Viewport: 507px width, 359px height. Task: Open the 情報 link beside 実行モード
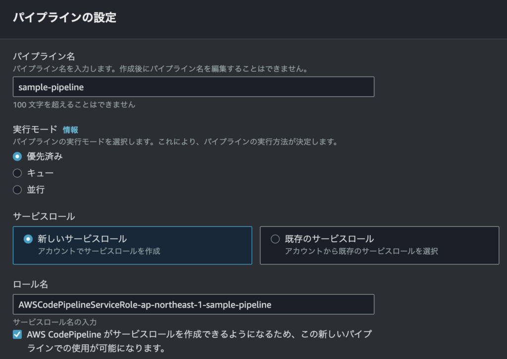tap(70, 130)
